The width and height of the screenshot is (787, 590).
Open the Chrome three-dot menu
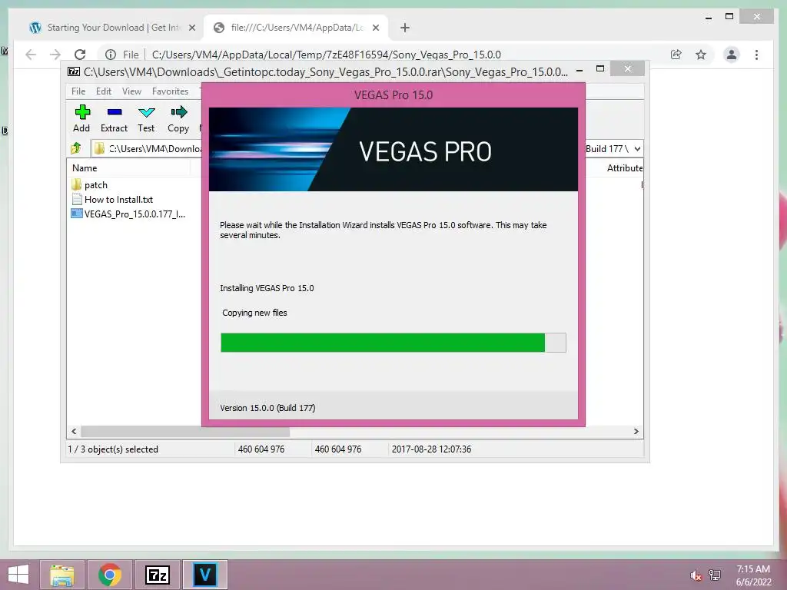coord(756,55)
